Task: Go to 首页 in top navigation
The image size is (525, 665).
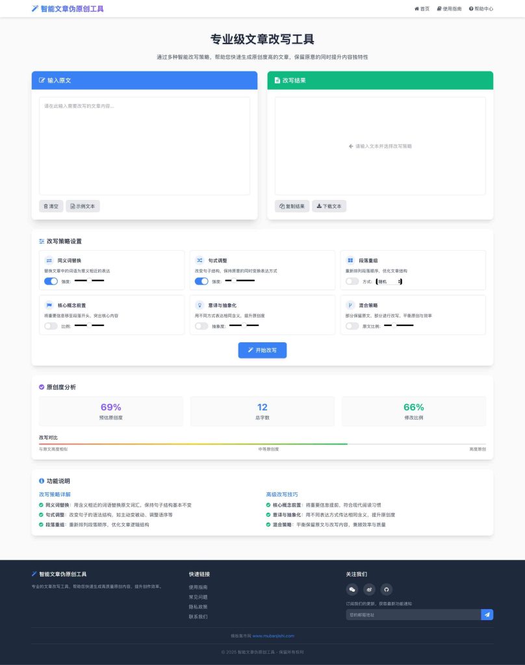Action: point(422,9)
